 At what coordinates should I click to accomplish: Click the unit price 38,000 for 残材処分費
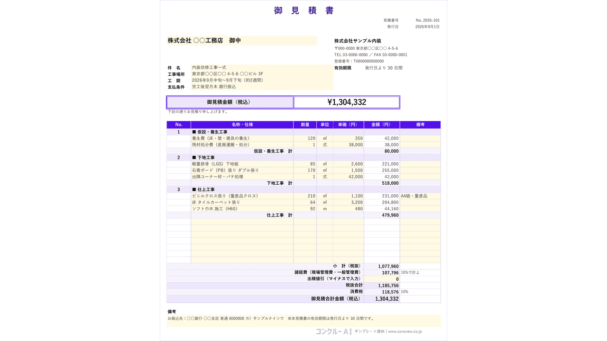tap(349, 145)
